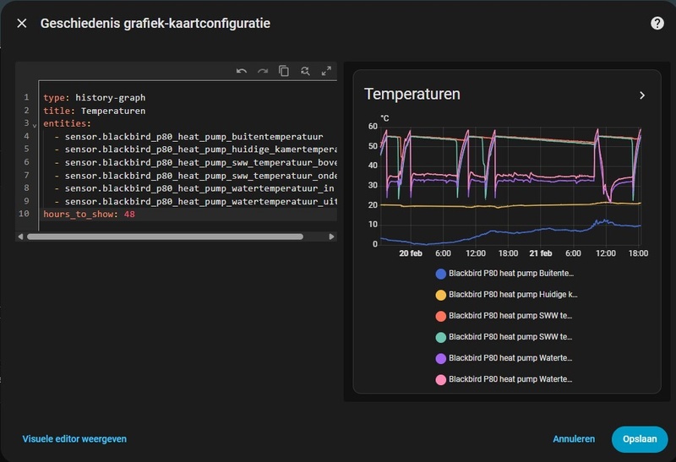Screen dimensions: 676x462
Task: Collapse the entities block fold arrow
Action: pyautogui.click(x=35, y=125)
